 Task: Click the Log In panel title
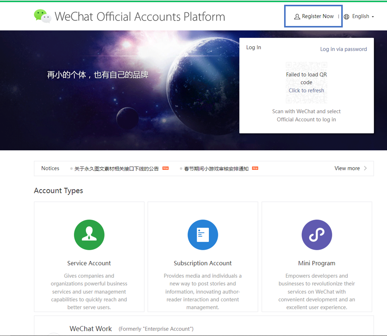[x=253, y=47]
